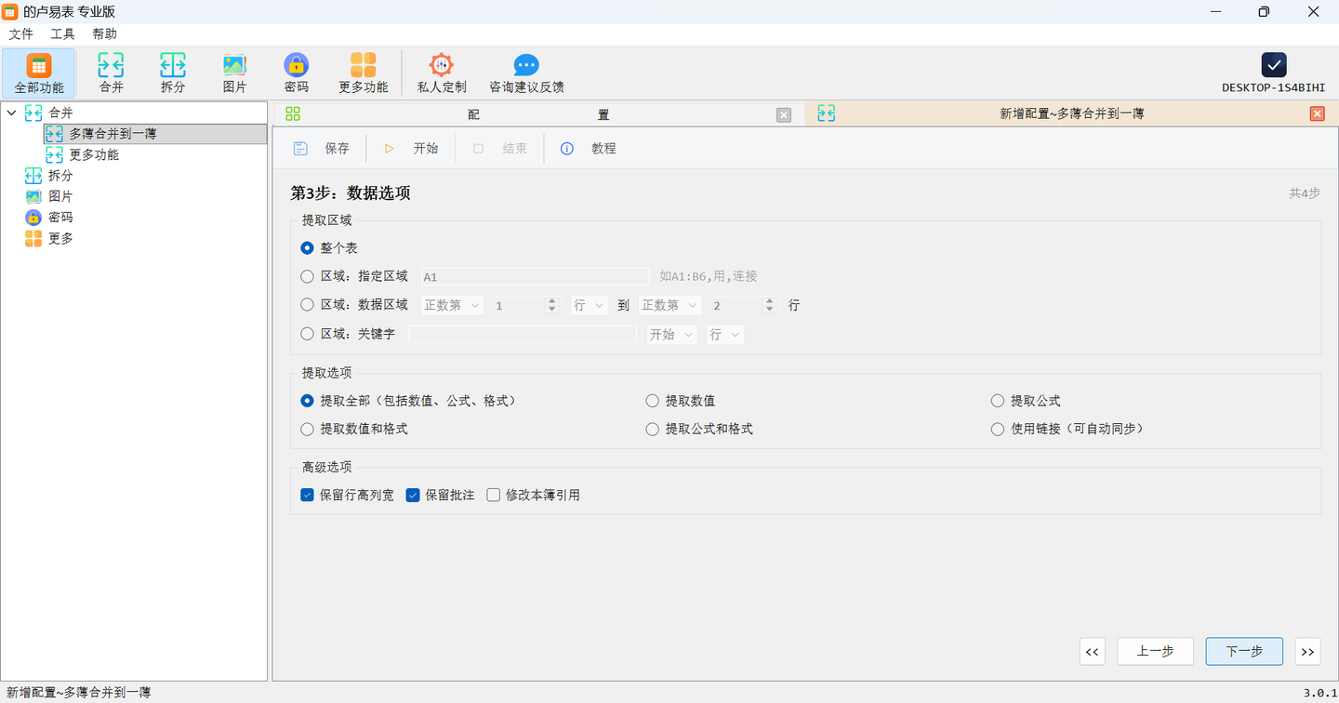Select the 提取公式和格式 radio option

coord(652,430)
